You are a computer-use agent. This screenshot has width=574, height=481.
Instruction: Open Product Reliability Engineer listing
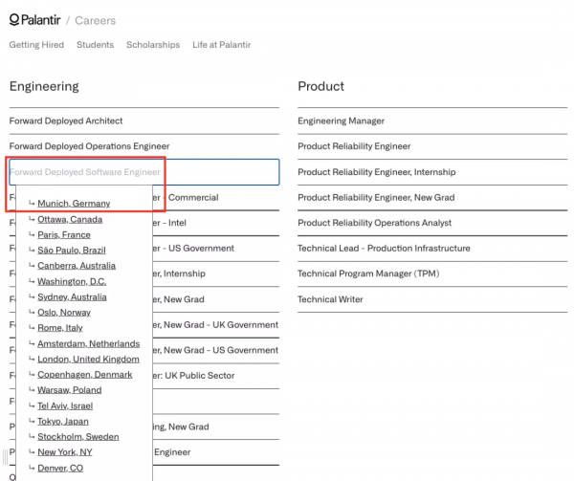pyautogui.click(x=432, y=146)
